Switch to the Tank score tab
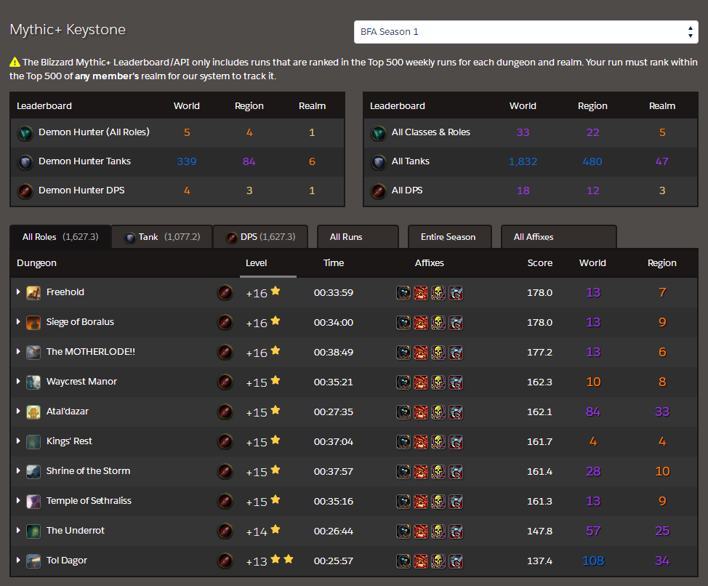This screenshot has width=708, height=586. point(161,237)
